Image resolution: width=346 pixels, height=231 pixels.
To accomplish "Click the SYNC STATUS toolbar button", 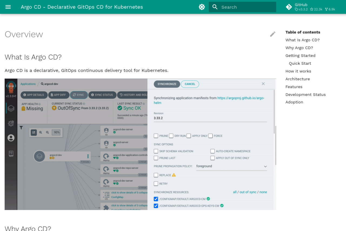I will (102, 95).
